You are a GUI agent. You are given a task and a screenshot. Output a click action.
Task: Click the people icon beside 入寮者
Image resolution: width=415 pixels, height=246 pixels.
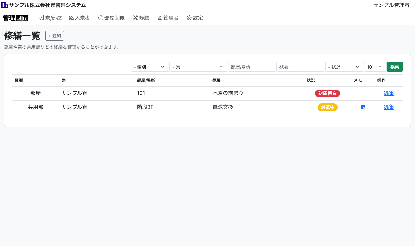[x=71, y=18]
